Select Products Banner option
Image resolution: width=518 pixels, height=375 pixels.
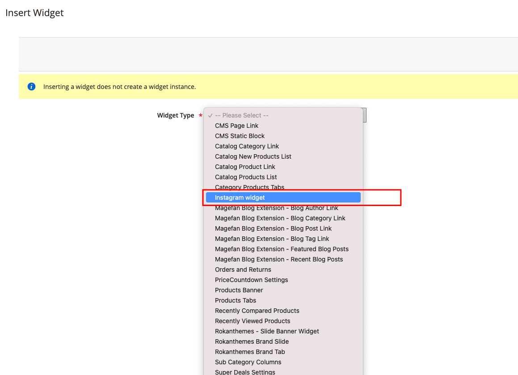[283, 290]
